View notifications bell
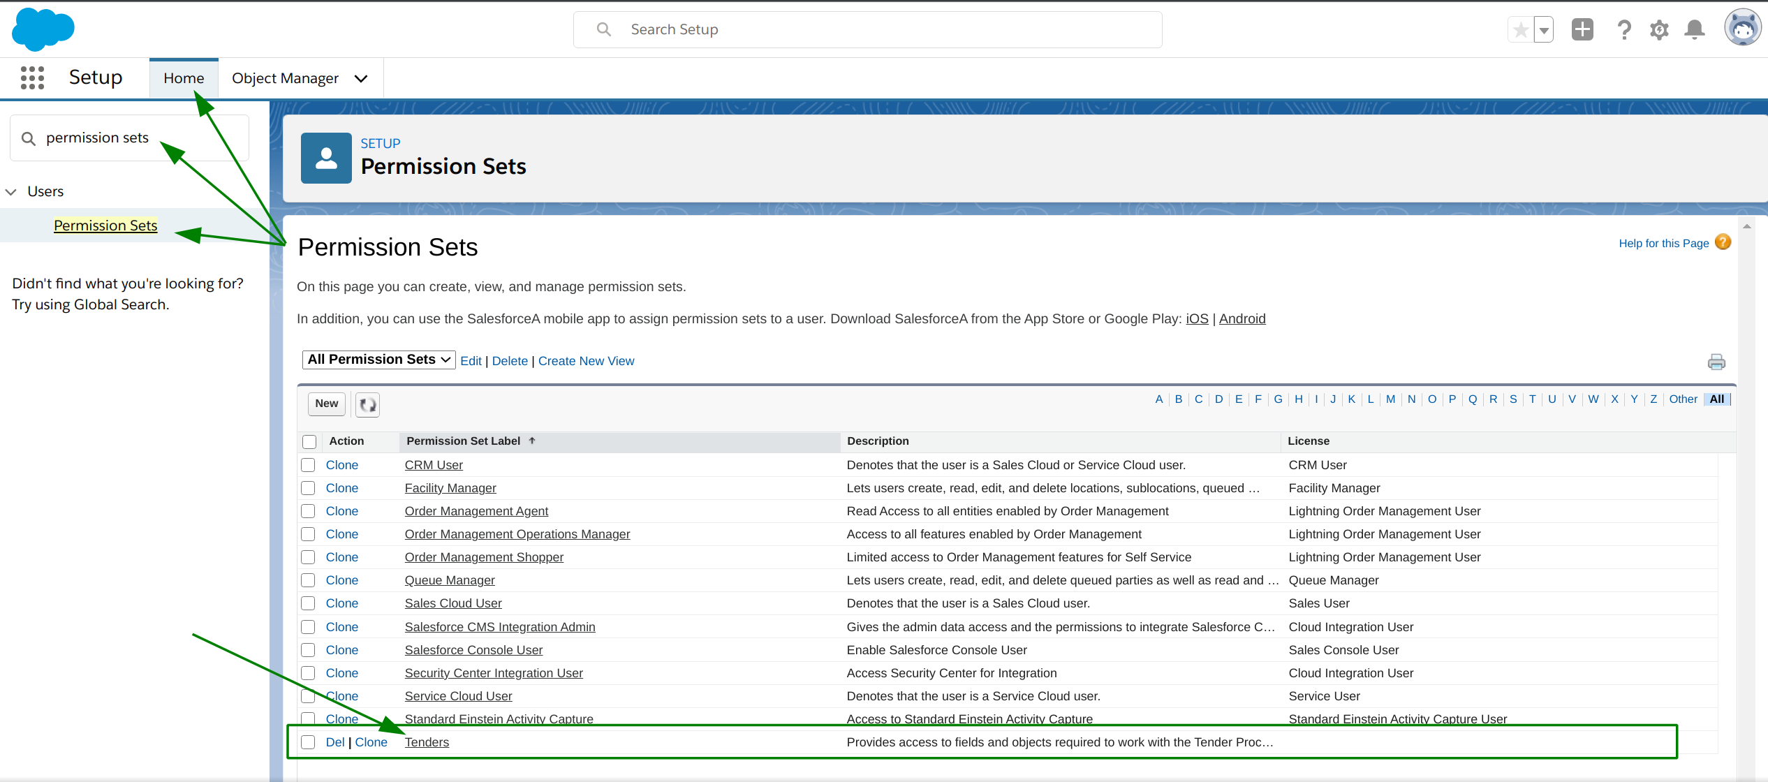 coord(1695,29)
